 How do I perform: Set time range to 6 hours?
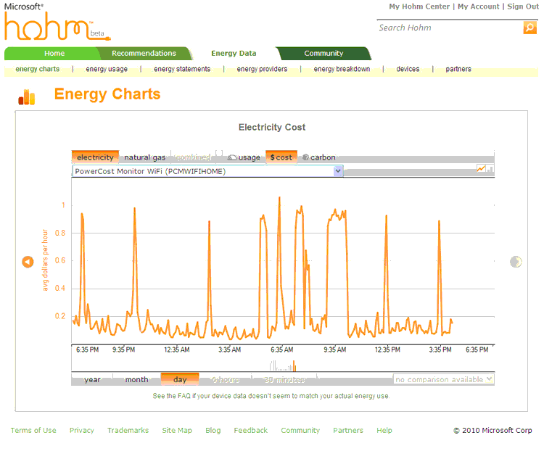226,380
